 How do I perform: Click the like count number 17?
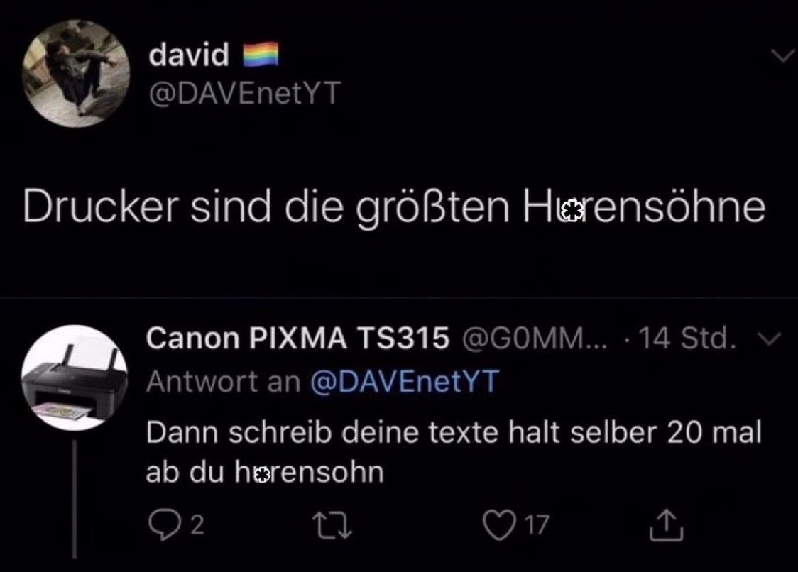click(537, 525)
